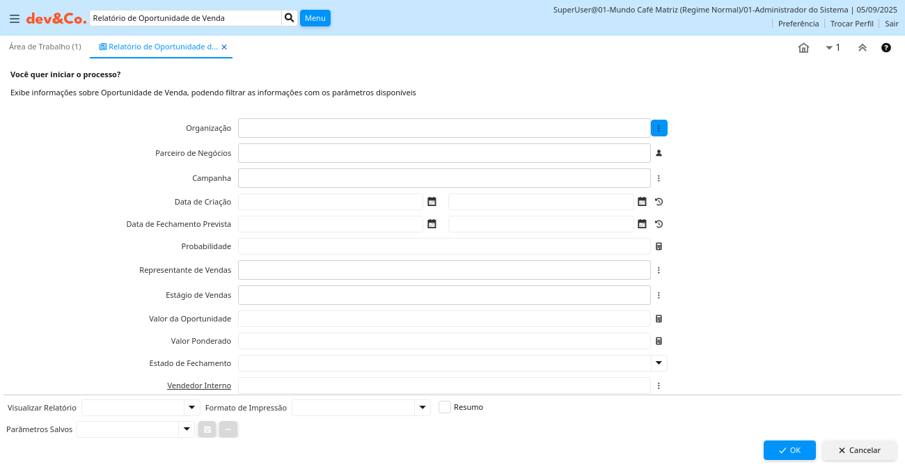Open first Data de Criação calendar picker
Image resolution: width=905 pixels, height=469 pixels.
pyautogui.click(x=432, y=202)
